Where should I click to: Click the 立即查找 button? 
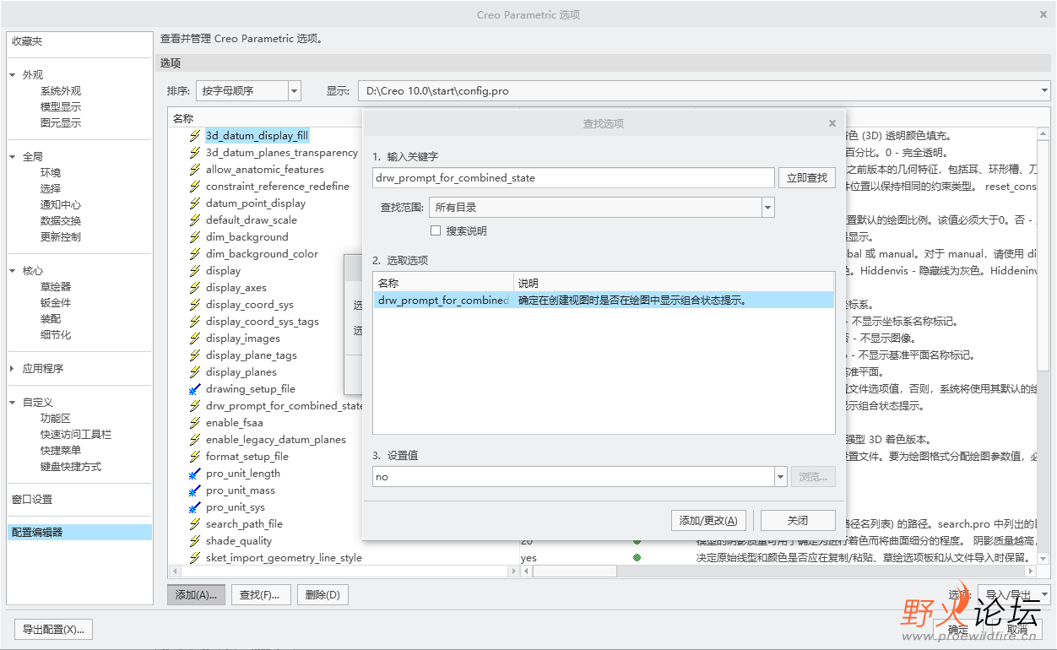point(807,178)
